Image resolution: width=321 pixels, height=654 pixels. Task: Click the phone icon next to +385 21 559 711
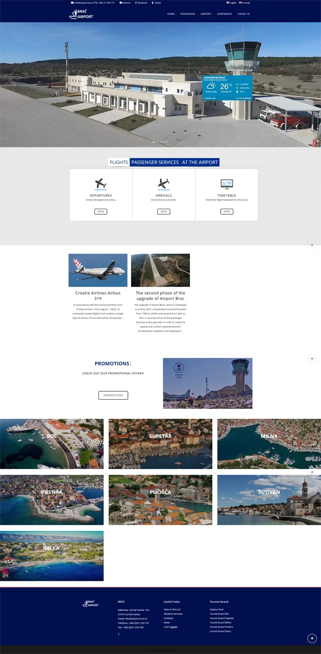pos(97,3)
